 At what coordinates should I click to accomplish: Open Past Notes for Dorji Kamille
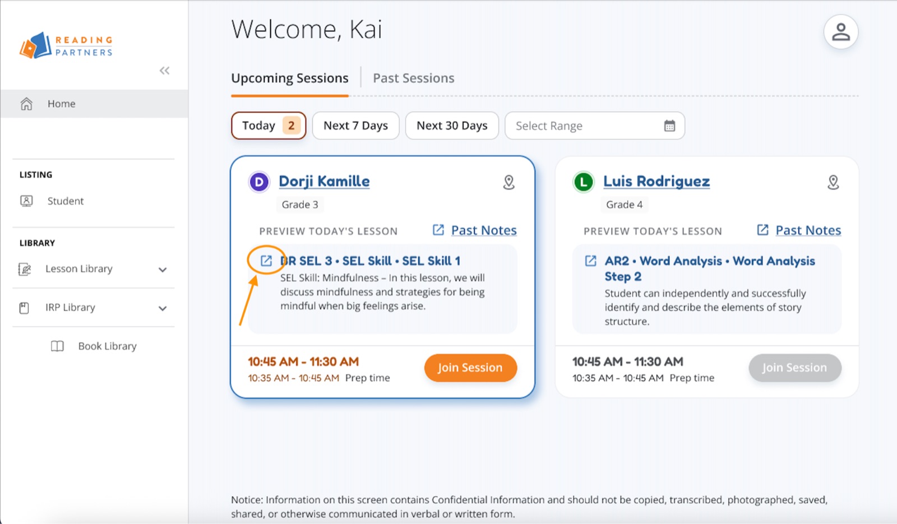click(484, 230)
